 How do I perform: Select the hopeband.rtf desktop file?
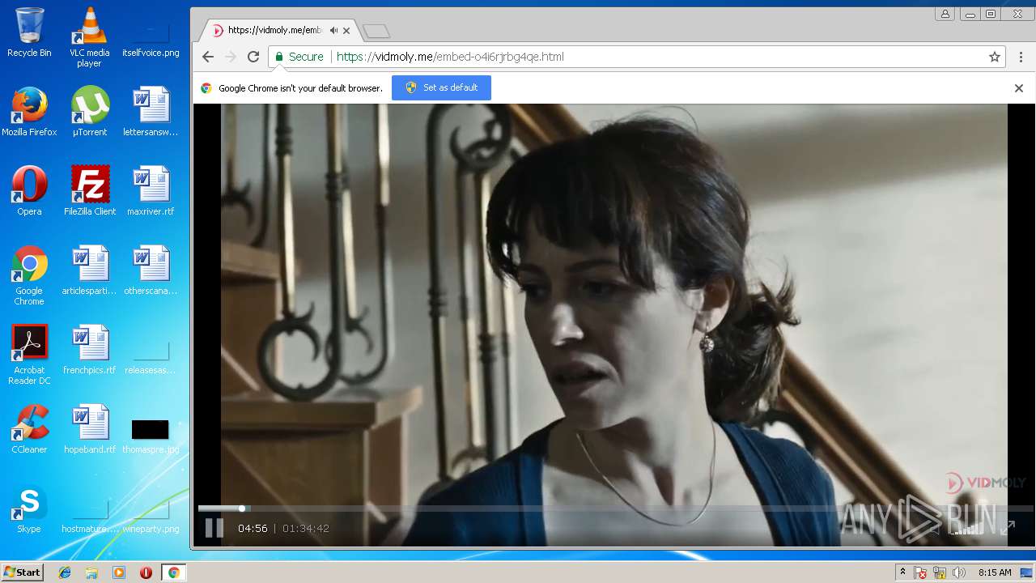click(x=89, y=429)
